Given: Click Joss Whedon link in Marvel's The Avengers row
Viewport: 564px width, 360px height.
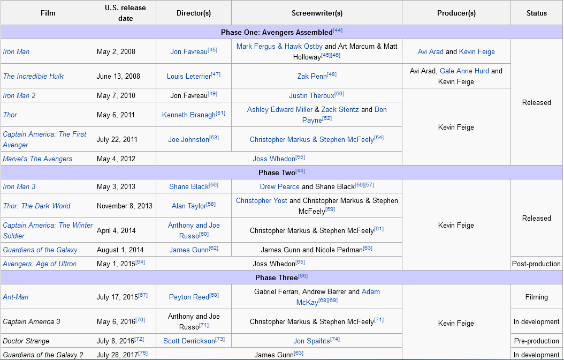Looking at the screenshot, I should click(x=274, y=159).
